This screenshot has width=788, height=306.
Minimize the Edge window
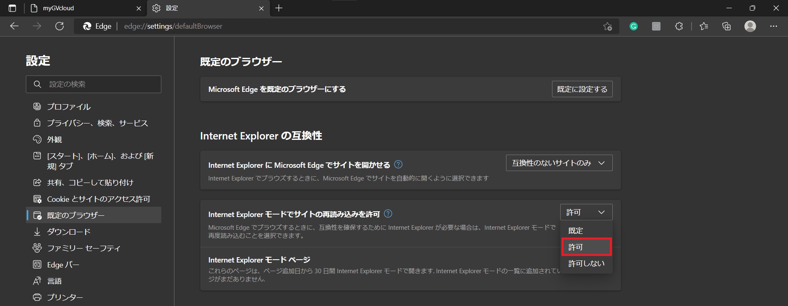(729, 8)
